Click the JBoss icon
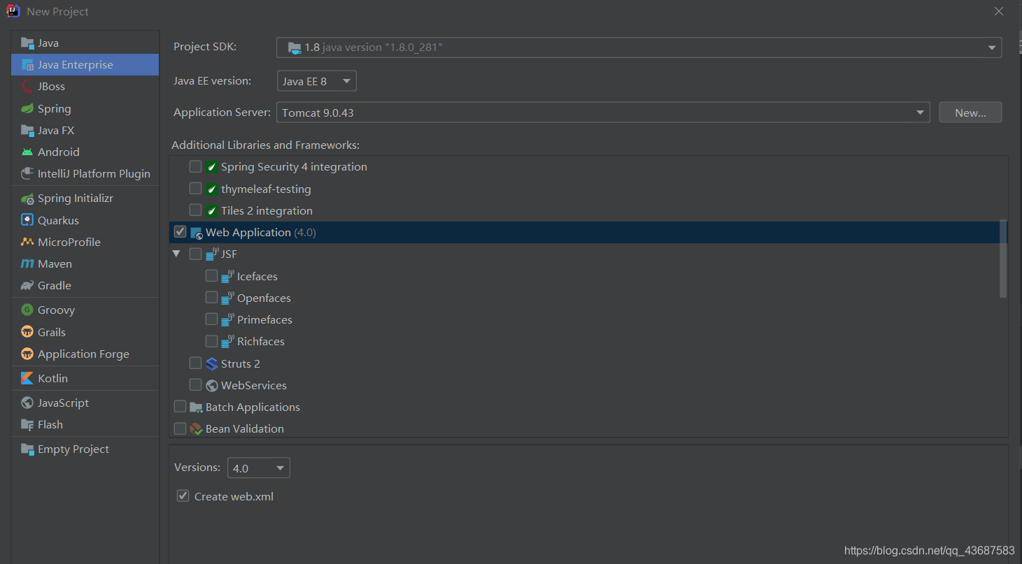This screenshot has width=1022, height=564. [27, 87]
